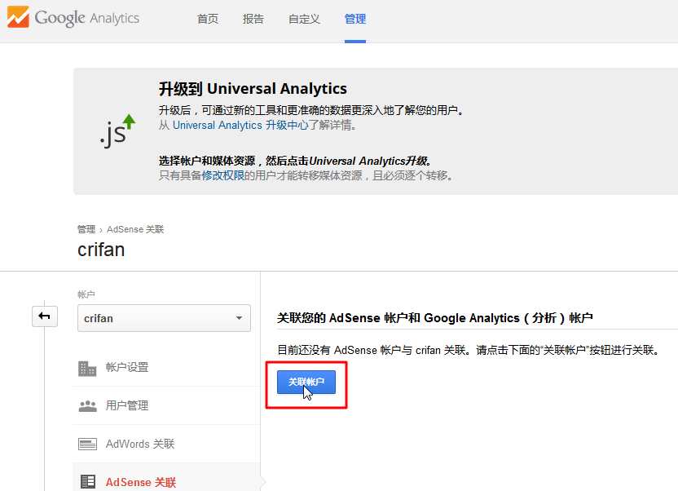Click the back arrow button beside account dropdown
Viewport: 678px width, 491px height.
[x=45, y=316]
